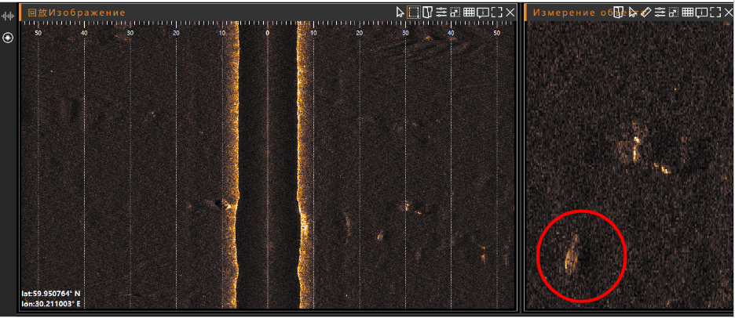The image size is (735, 318).
Task: Select the ruler measurement tool in the Измерение panel
Action: pyautogui.click(x=646, y=13)
